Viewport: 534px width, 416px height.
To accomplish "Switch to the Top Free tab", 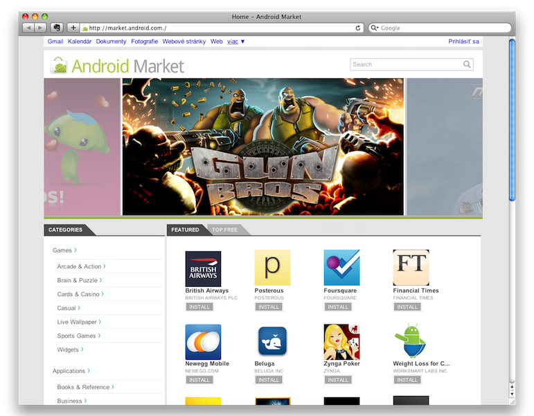I will point(225,229).
